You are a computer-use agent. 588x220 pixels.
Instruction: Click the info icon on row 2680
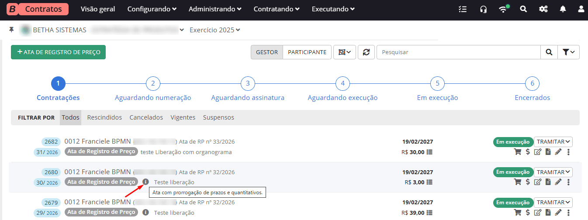pos(145,182)
